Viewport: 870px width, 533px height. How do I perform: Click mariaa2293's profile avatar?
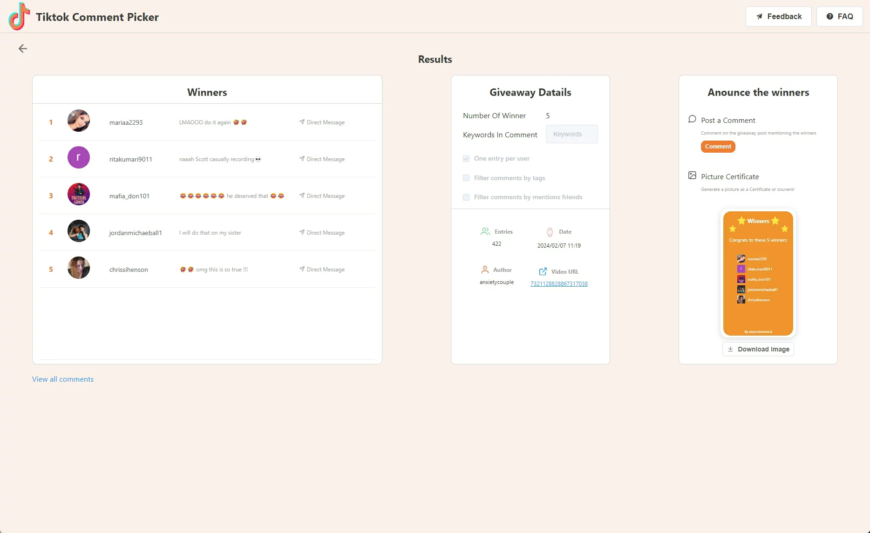pos(79,121)
